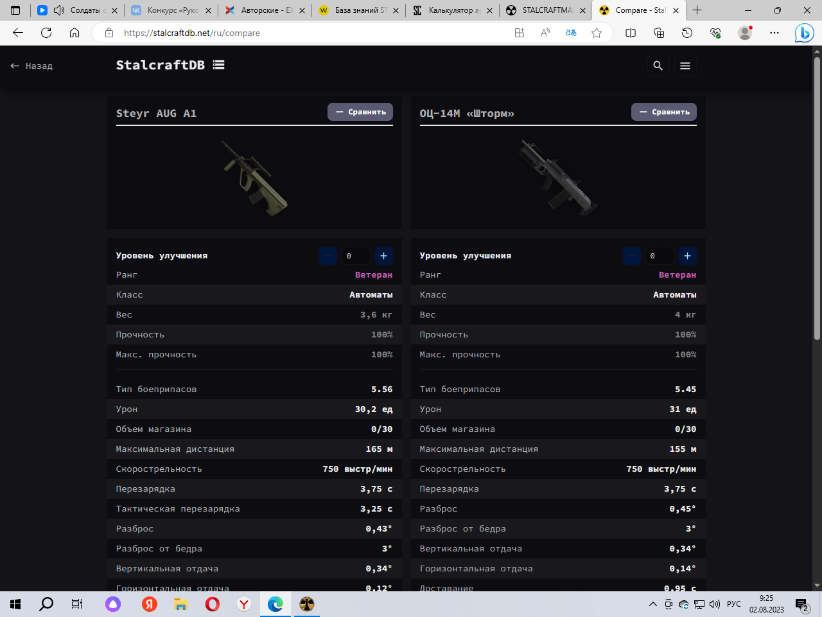This screenshot has width=822, height=617.
Task: Open the apps icon in address bar
Action: tap(520, 33)
